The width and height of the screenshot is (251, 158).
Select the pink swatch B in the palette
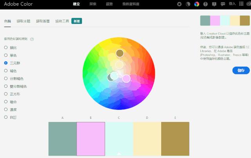[91, 139]
